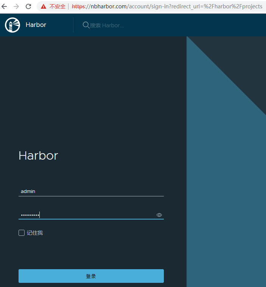Click the large Harbor heading above the form

click(38, 156)
